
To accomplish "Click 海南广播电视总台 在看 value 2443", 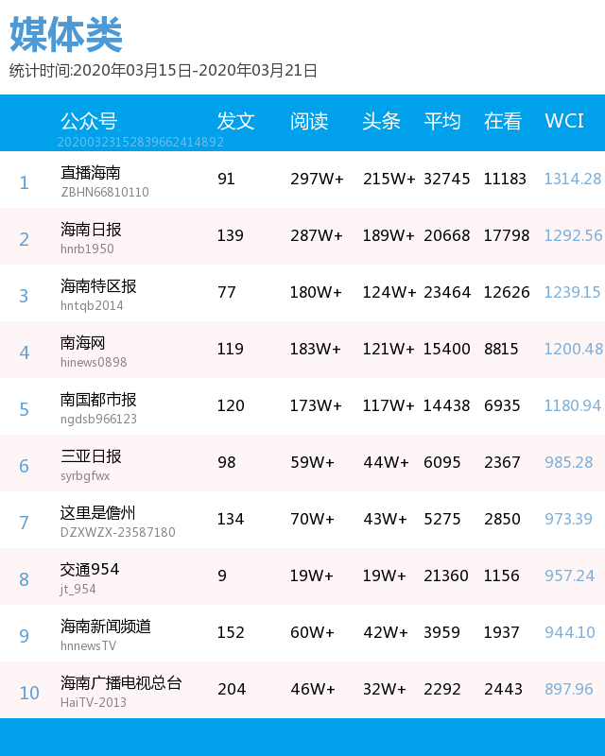I will (x=503, y=689).
